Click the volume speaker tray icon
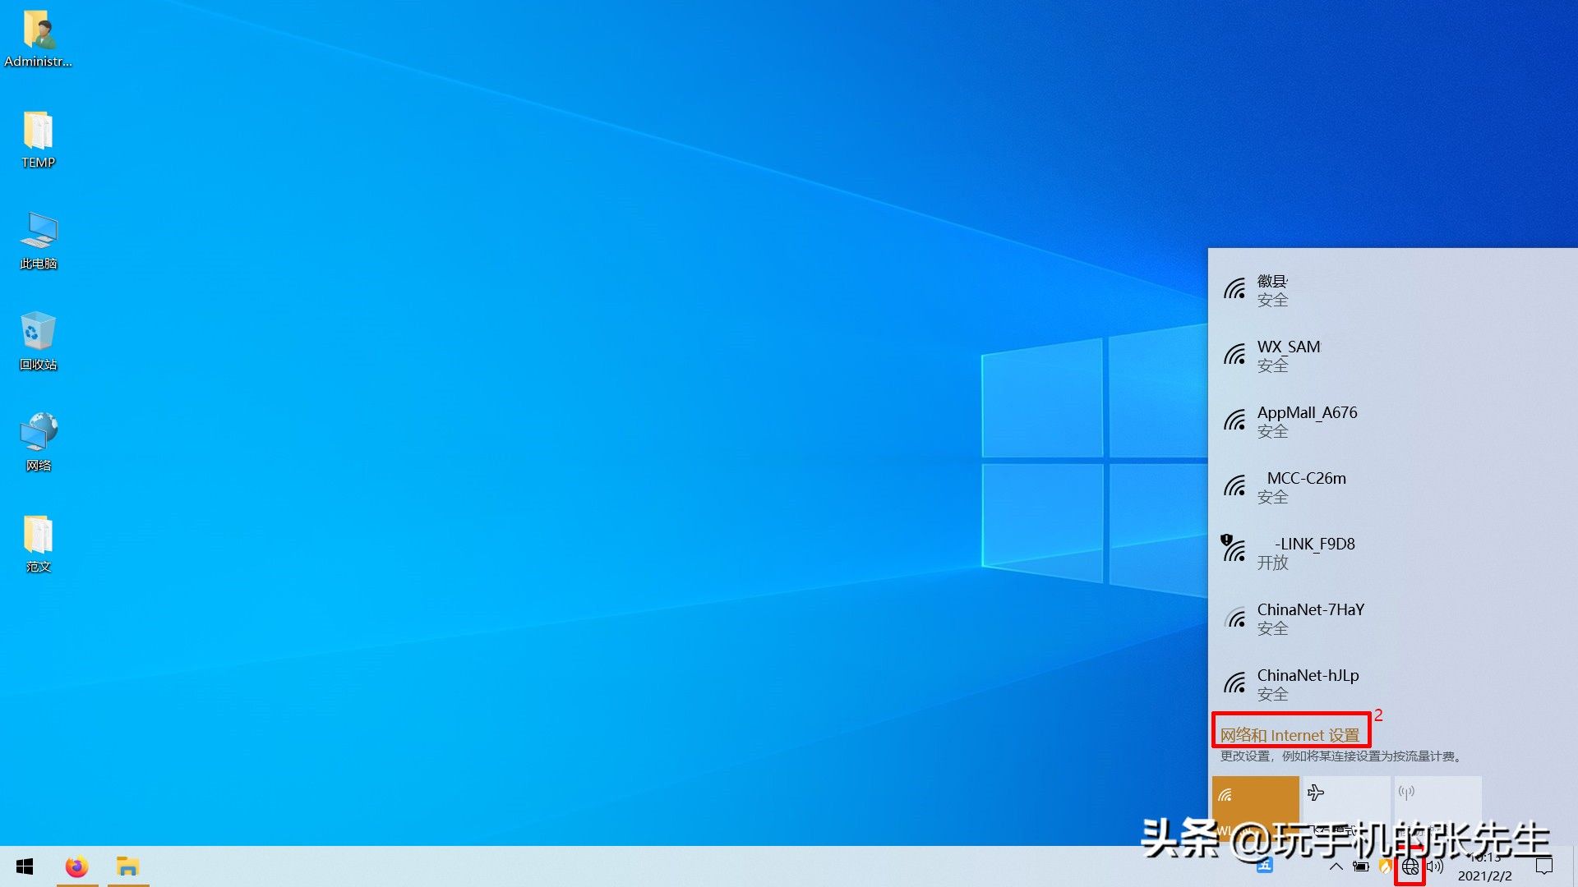 (x=1435, y=866)
